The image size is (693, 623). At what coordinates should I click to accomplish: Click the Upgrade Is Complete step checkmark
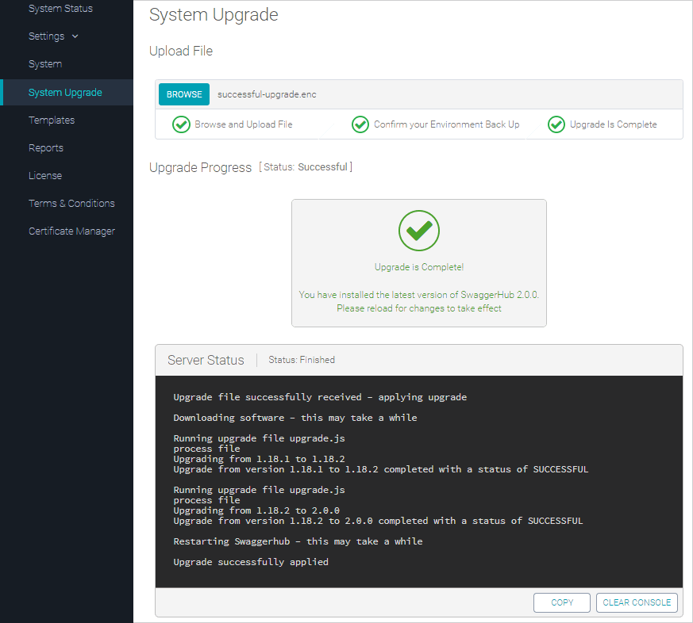pos(556,124)
